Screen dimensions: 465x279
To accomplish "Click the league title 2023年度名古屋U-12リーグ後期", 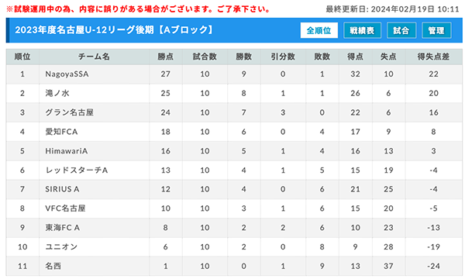I will pos(84,30).
